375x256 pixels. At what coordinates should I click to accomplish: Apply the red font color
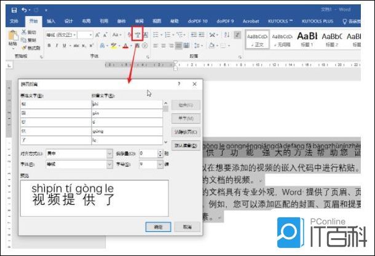pyautogui.click(x=125, y=46)
